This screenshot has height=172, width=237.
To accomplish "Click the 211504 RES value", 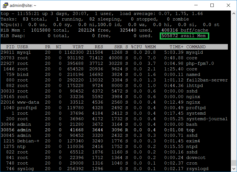I will pos(95,52).
